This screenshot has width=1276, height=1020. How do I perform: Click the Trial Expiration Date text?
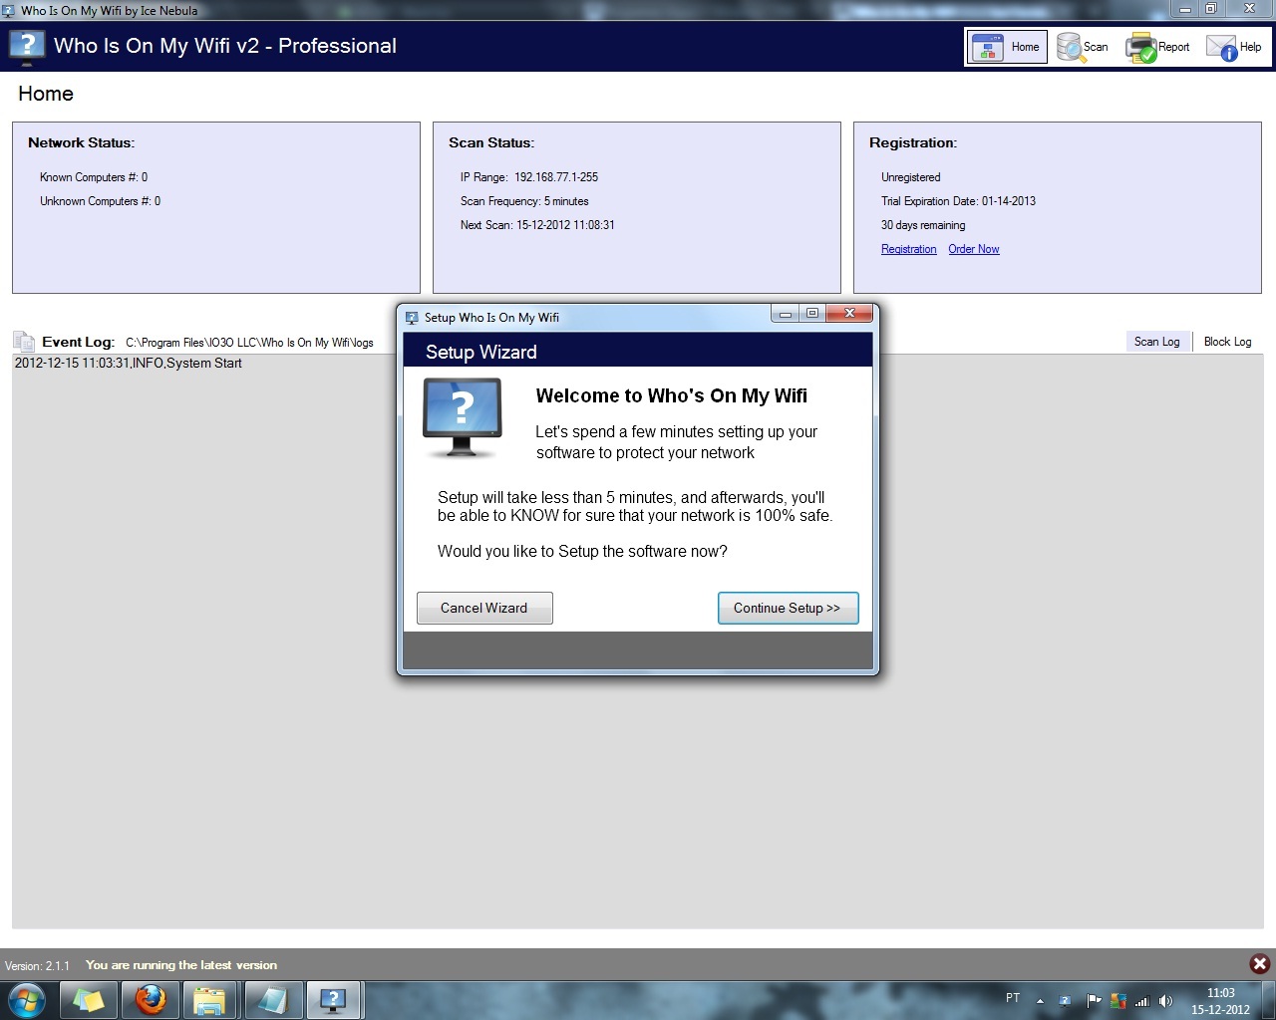coord(958,201)
